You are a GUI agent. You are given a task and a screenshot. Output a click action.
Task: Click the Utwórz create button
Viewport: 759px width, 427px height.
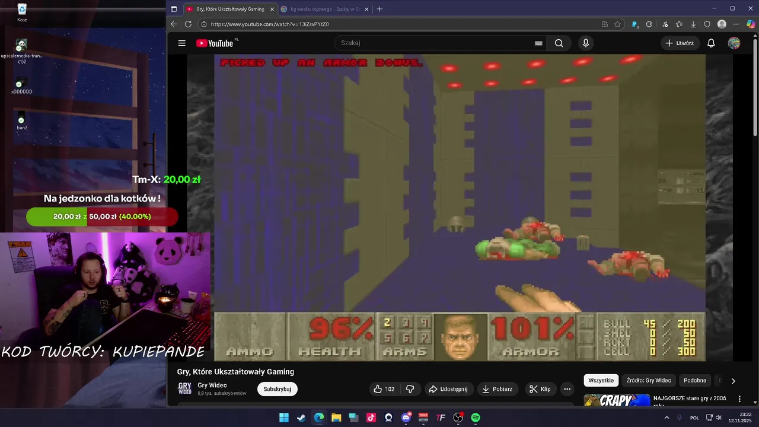click(x=680, y=43)
